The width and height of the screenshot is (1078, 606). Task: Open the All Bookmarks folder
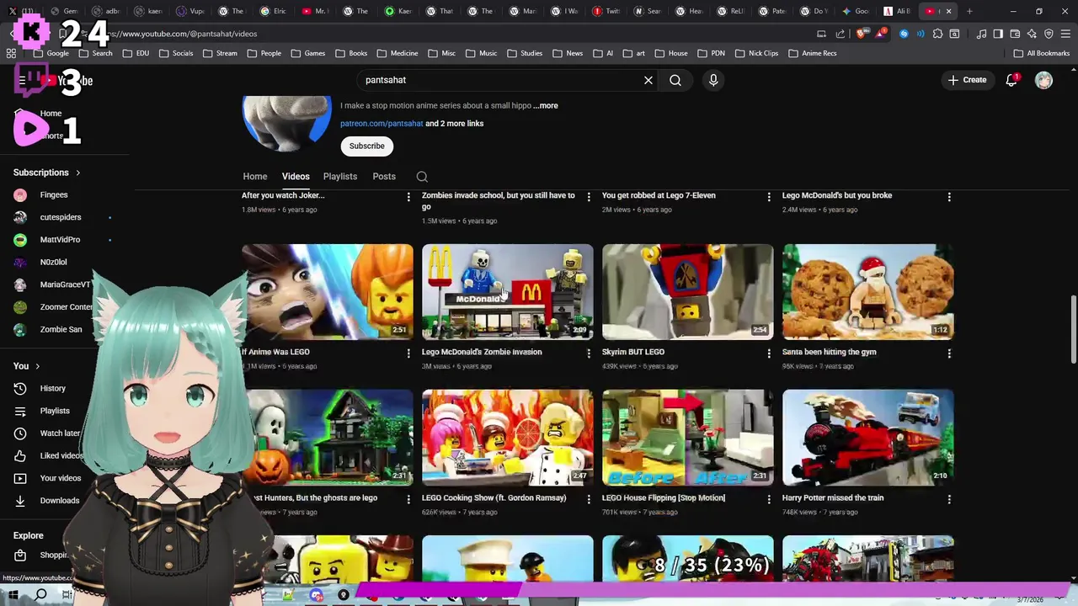[x=1042, y=53]
